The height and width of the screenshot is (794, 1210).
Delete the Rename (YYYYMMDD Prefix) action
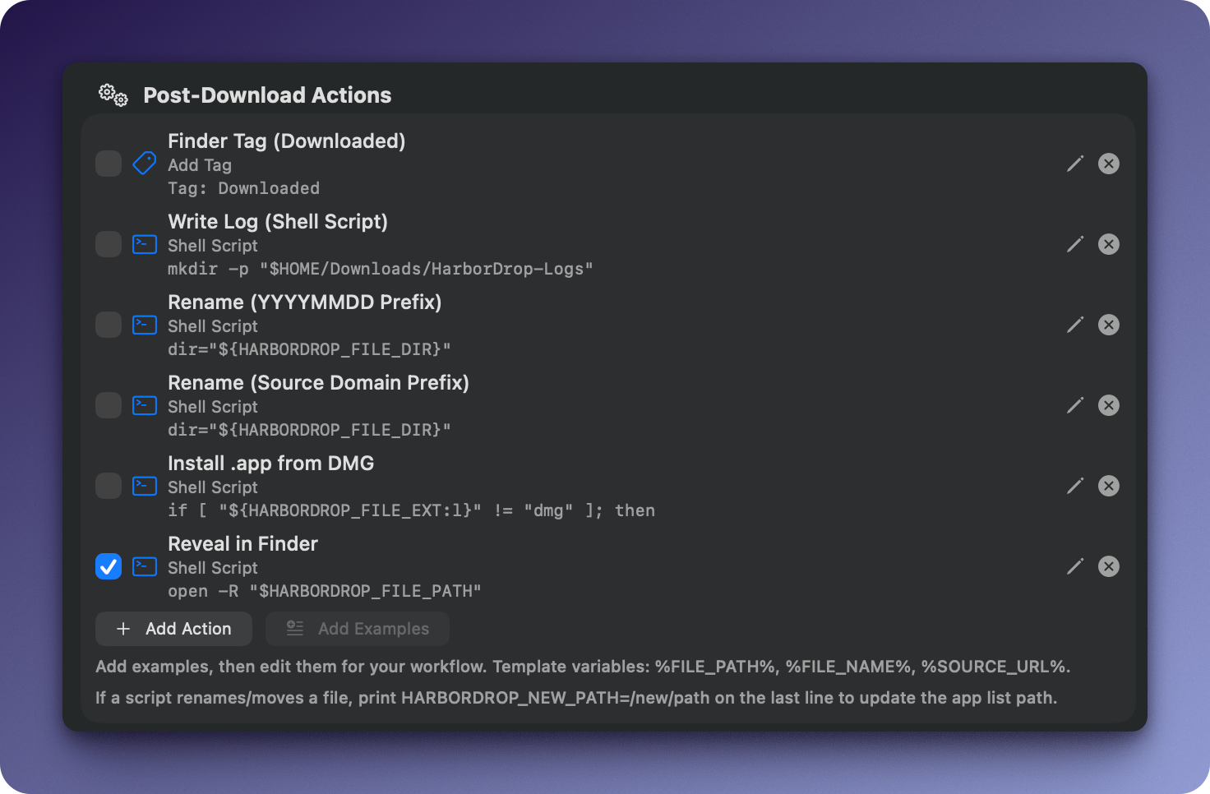point(1109,325)
